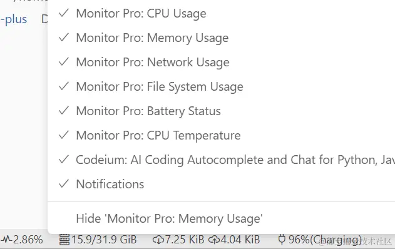Click the CPU usage pulse icon in status bar
The width and height of the screenshot is (395, 249).
6,240
